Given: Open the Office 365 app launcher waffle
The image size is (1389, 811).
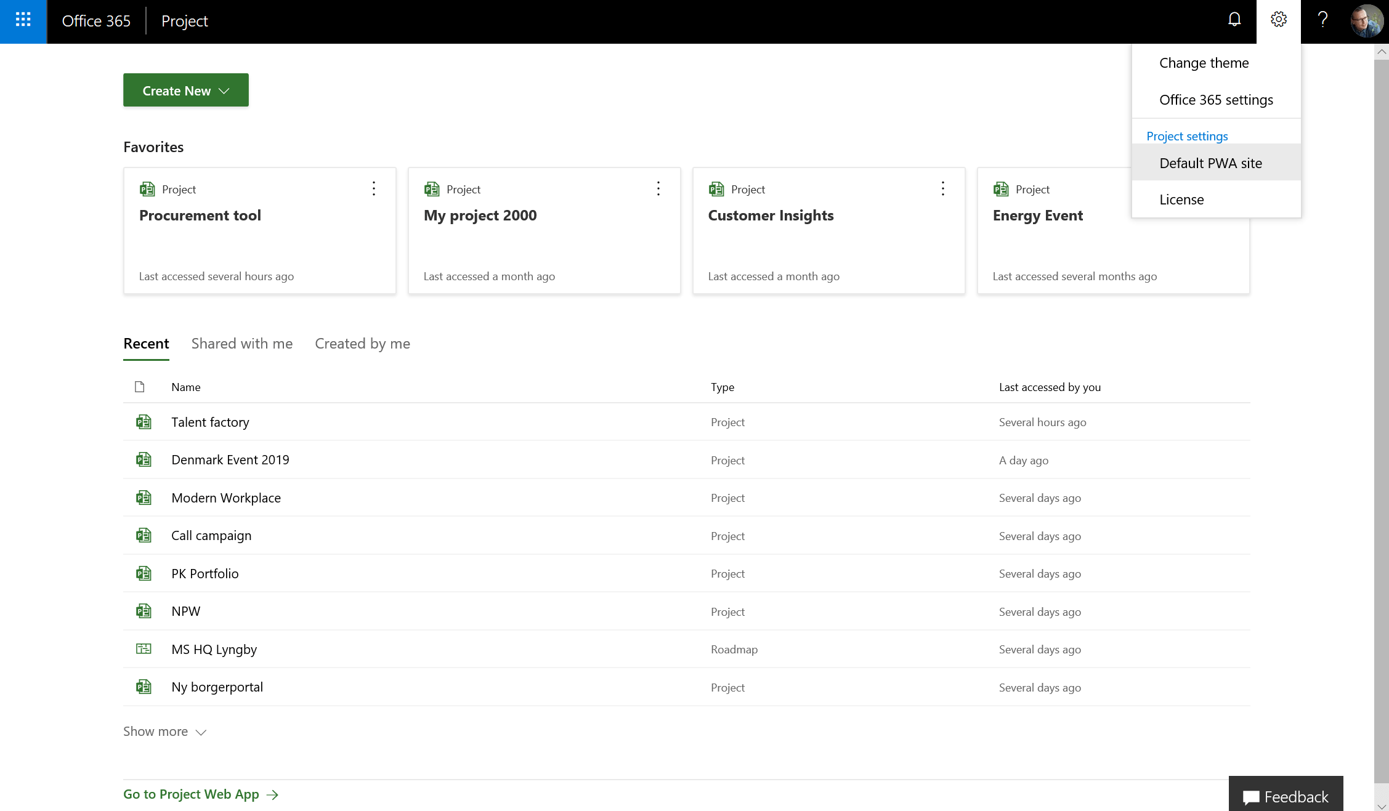Looking at the screenshot, I should (x=23, y=21).
